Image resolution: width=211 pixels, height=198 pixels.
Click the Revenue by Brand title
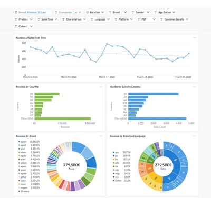[x=26, y=136]
